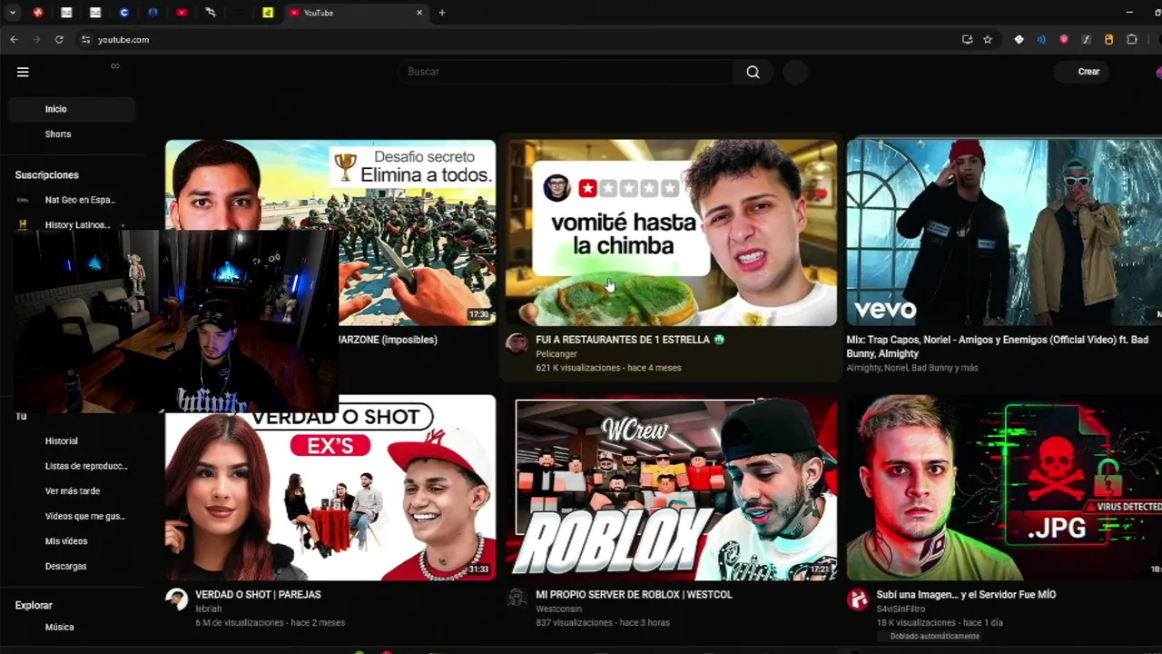Open Subí una Imagen... y el Servidor video title
This screenshot has width=1162, height=654.
[x=966, y=595]
